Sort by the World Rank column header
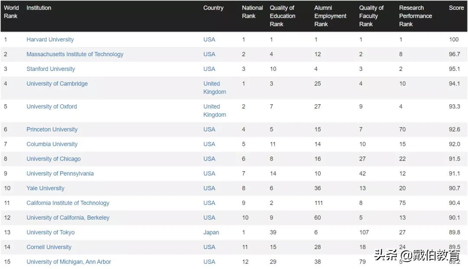Screen dimensions: 468x269 pyautogui.click(x=11, y=12)
